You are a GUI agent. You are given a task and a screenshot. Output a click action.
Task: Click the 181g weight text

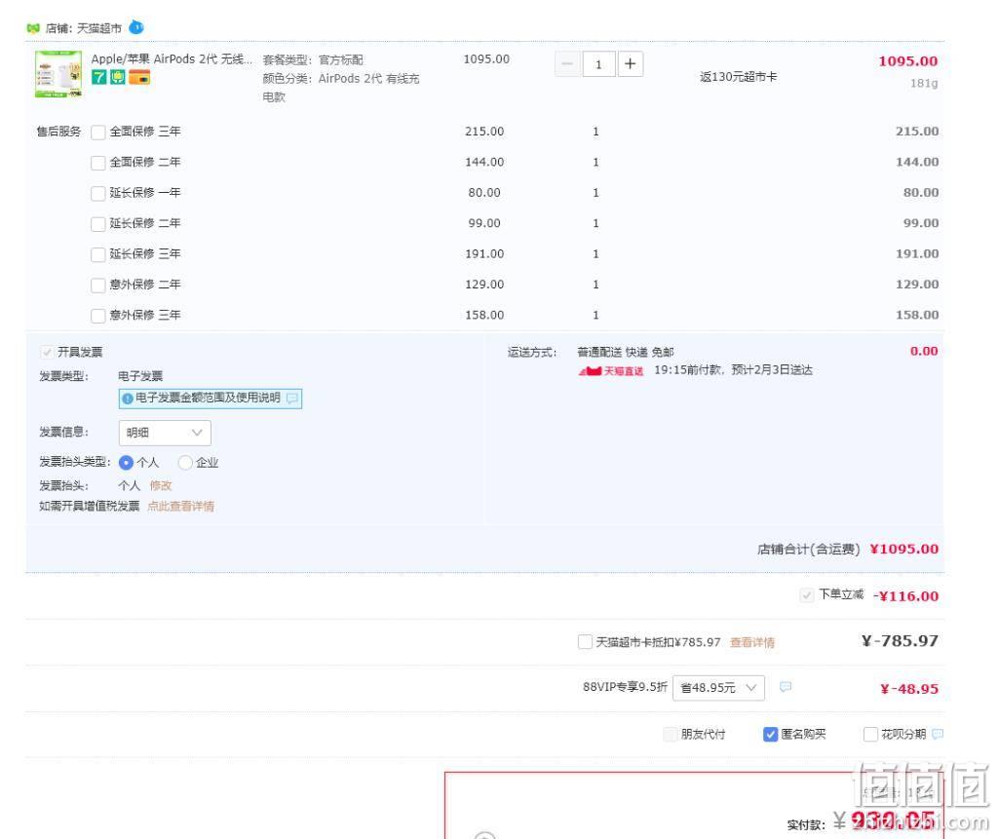(924, 84)
